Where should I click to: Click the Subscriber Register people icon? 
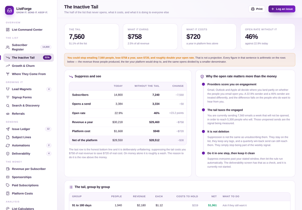(8, 47)
